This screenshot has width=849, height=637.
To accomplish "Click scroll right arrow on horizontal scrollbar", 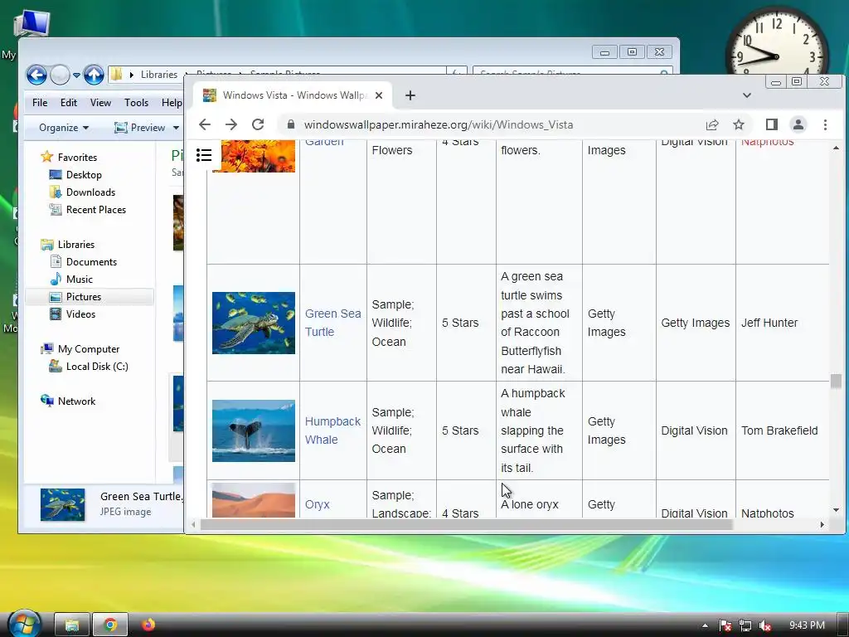I will [822, 524].
